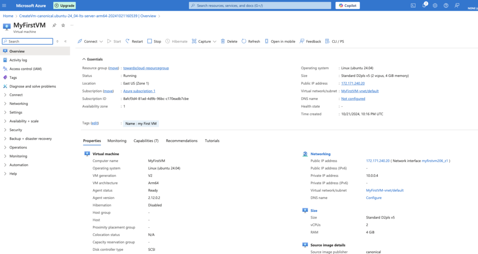The image size is (478, 254).
Task: Expand Help group in sidebar
Action: [x=13, y=174]
